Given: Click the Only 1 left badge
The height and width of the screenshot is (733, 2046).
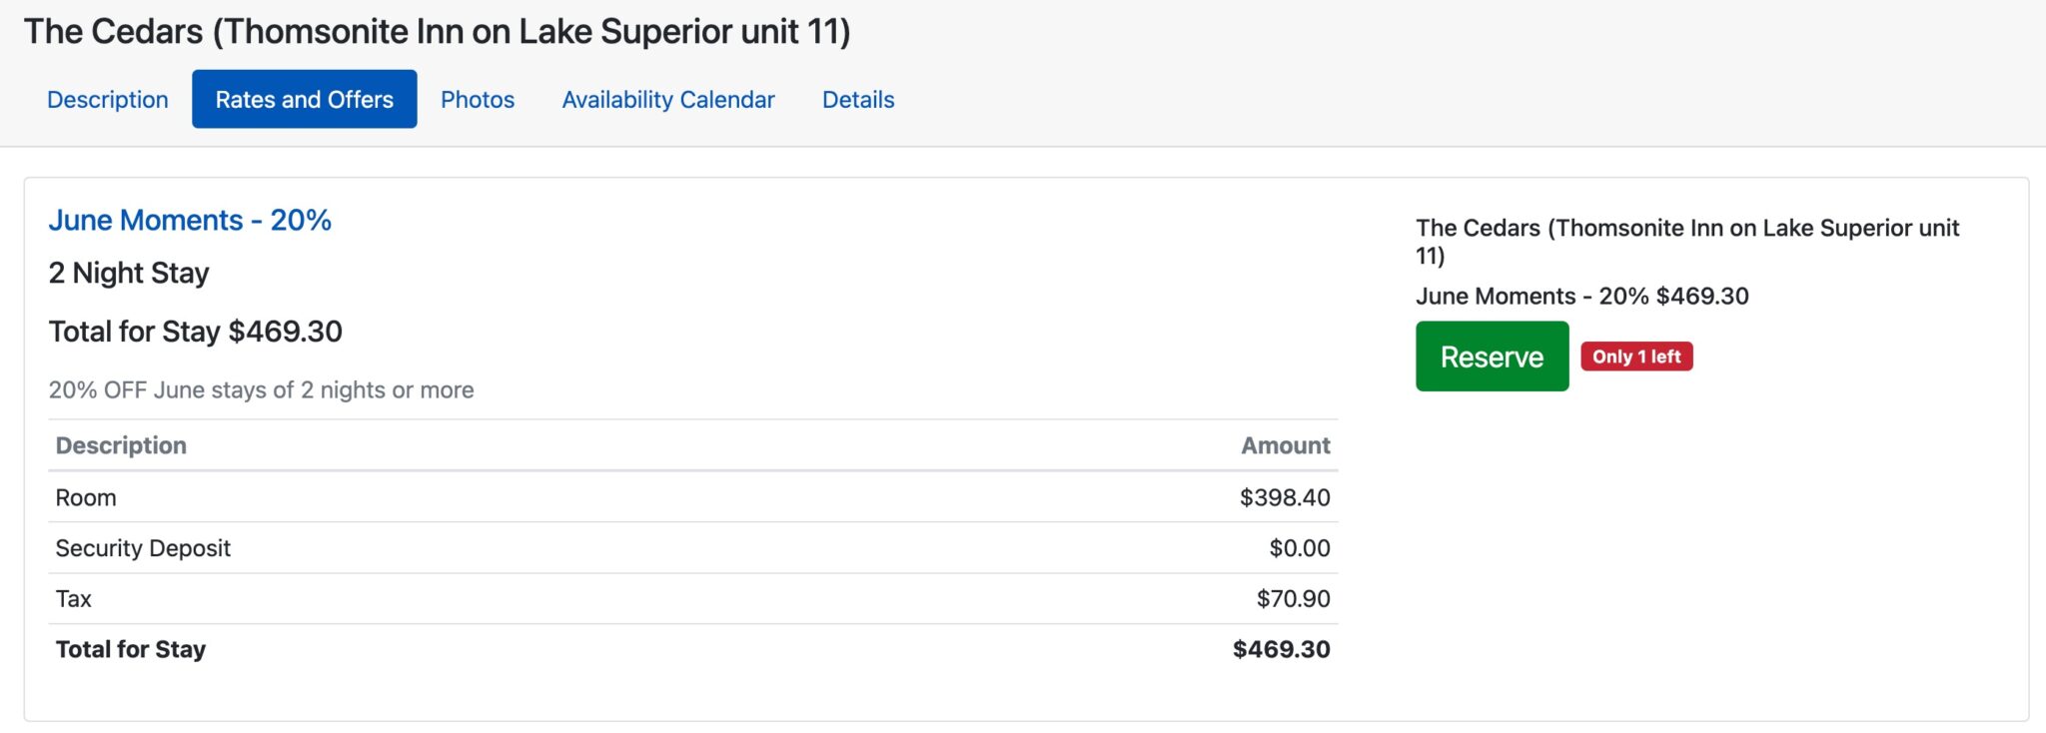Looking at the screenshot, I should [x=1635, y=357].
